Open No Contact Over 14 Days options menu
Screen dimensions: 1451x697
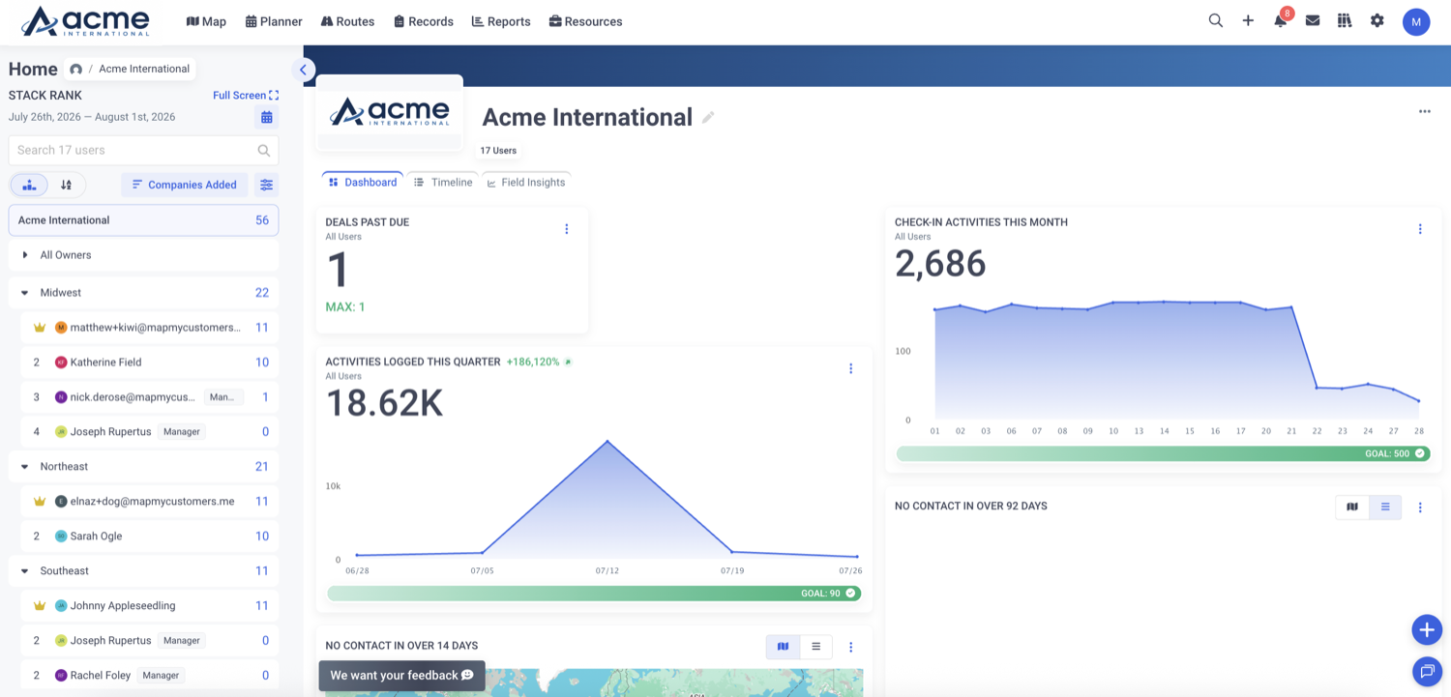(x=851, y=647)
